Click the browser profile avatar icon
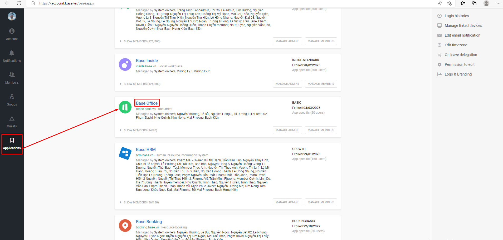Viewport: 503px width, 240px height. (x=486, y=3)
